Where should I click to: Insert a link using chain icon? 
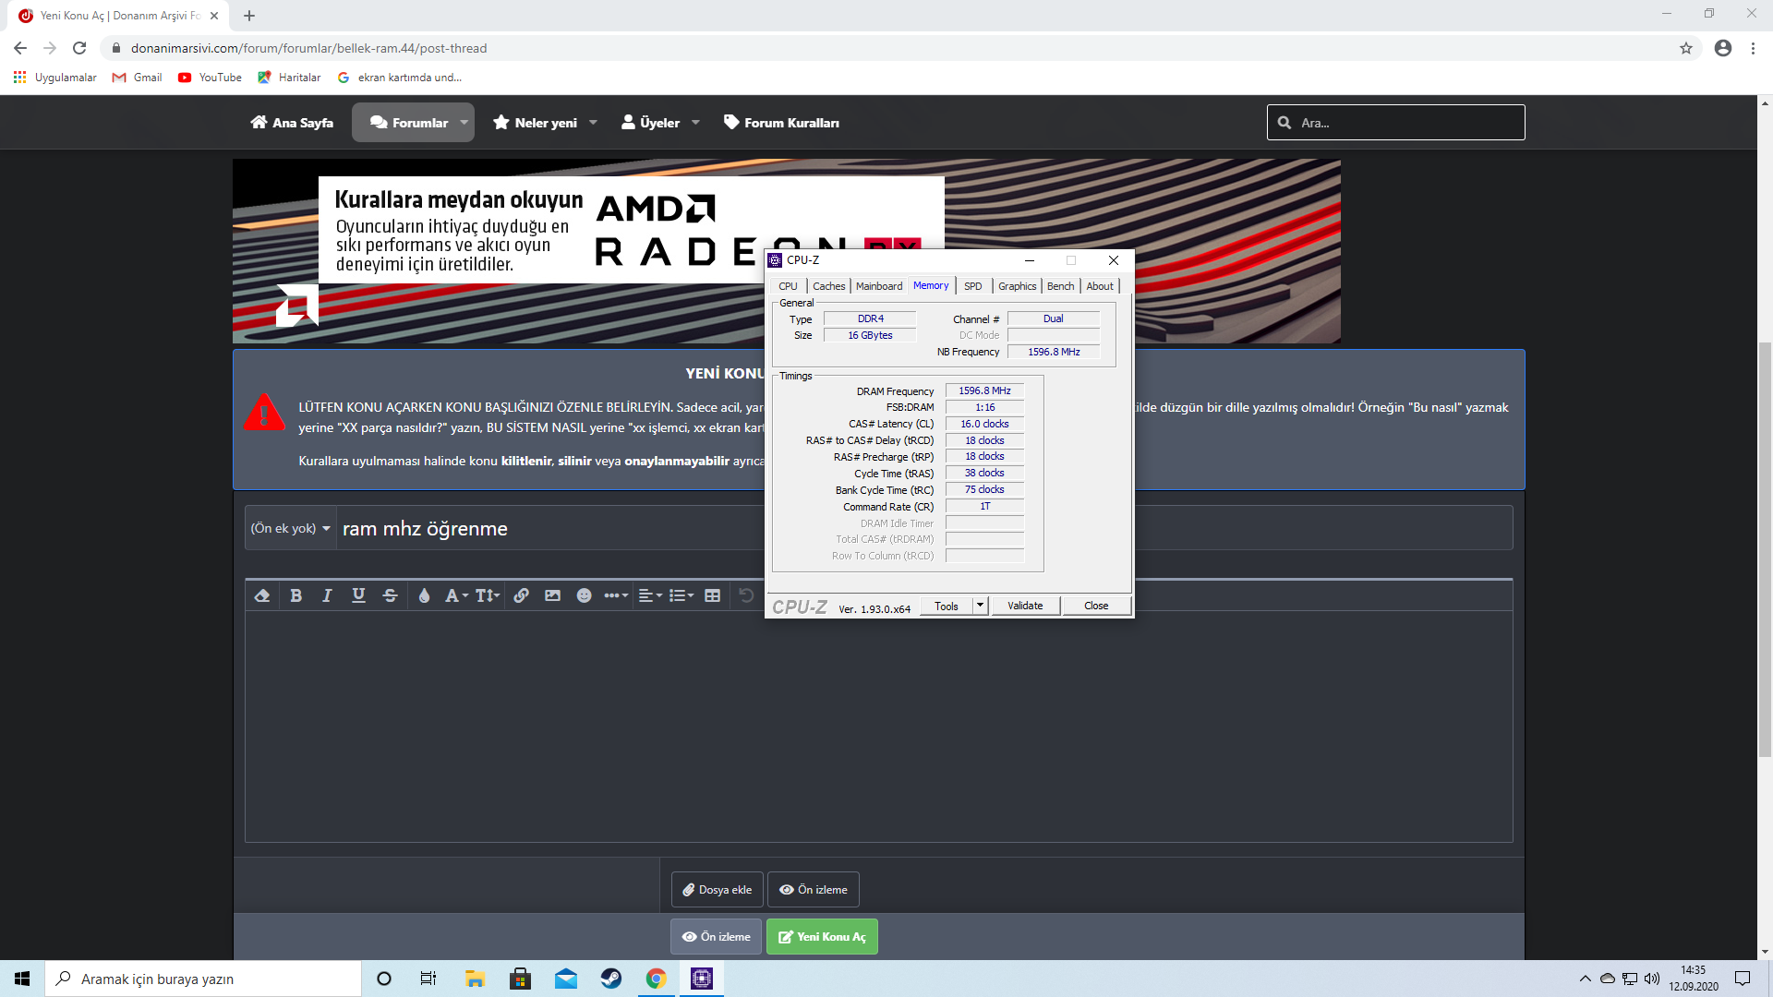521,596
